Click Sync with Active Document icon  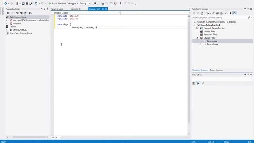coord(214,13)
